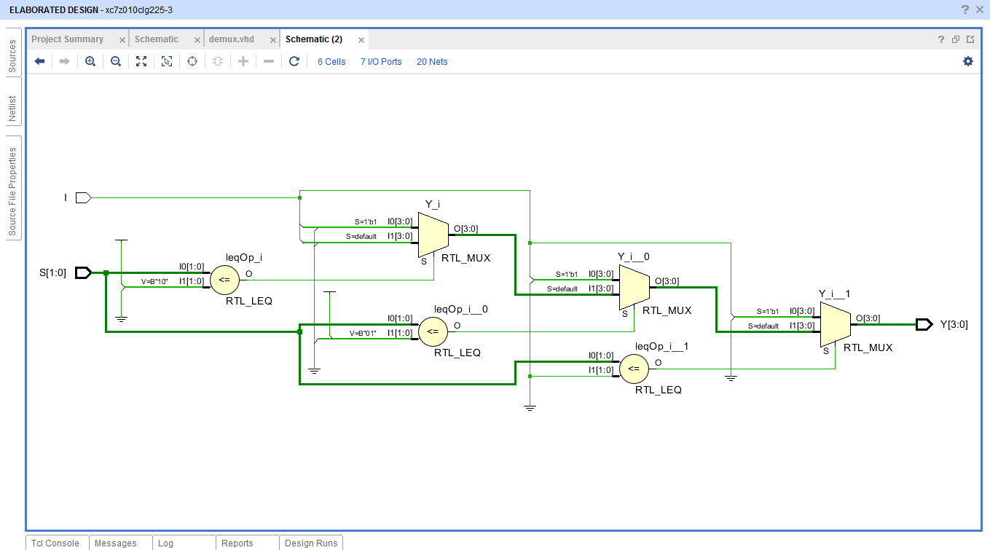The width and height of the screenshot is (990, 550).
Task: Show the 7 I/O Ports list
Action: 381,62
